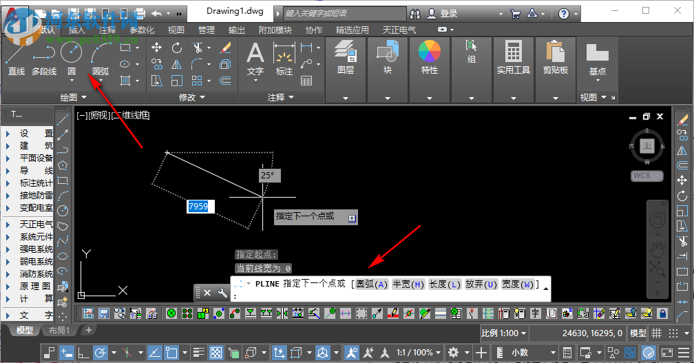Toggle transparency checker icon in status bar
694x363 pixels.
tap(216, 353)
